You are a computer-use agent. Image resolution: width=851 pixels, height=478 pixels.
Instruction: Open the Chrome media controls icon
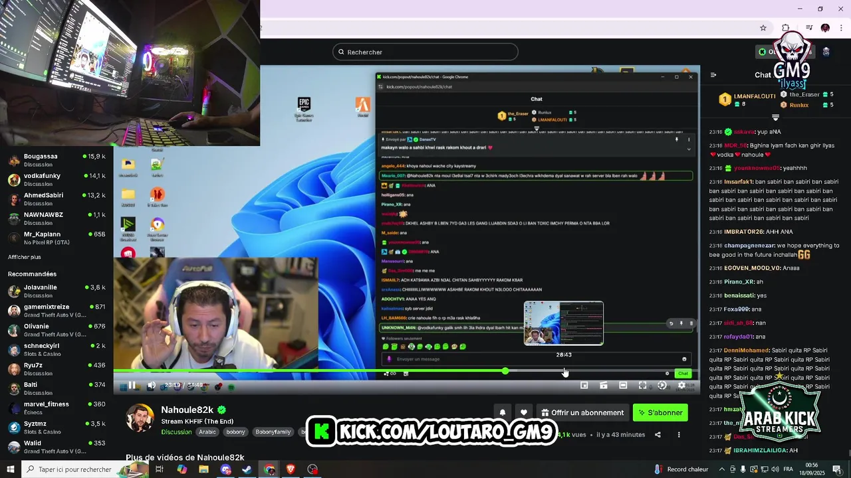pyautogui.click(x=809, y=28)
